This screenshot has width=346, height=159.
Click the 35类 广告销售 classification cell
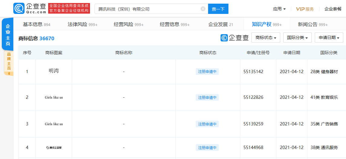(x=324, y=124)
